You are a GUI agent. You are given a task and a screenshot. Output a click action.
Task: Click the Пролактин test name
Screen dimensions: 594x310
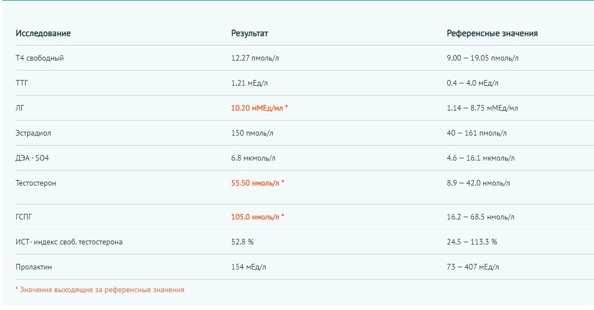pos(34,267)
